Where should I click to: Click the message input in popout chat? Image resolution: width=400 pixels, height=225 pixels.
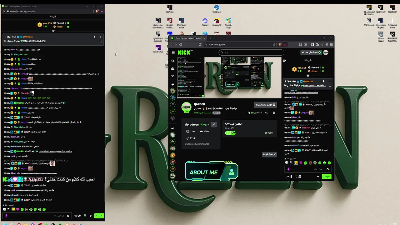pyautogui.click(x=37, y=216)
